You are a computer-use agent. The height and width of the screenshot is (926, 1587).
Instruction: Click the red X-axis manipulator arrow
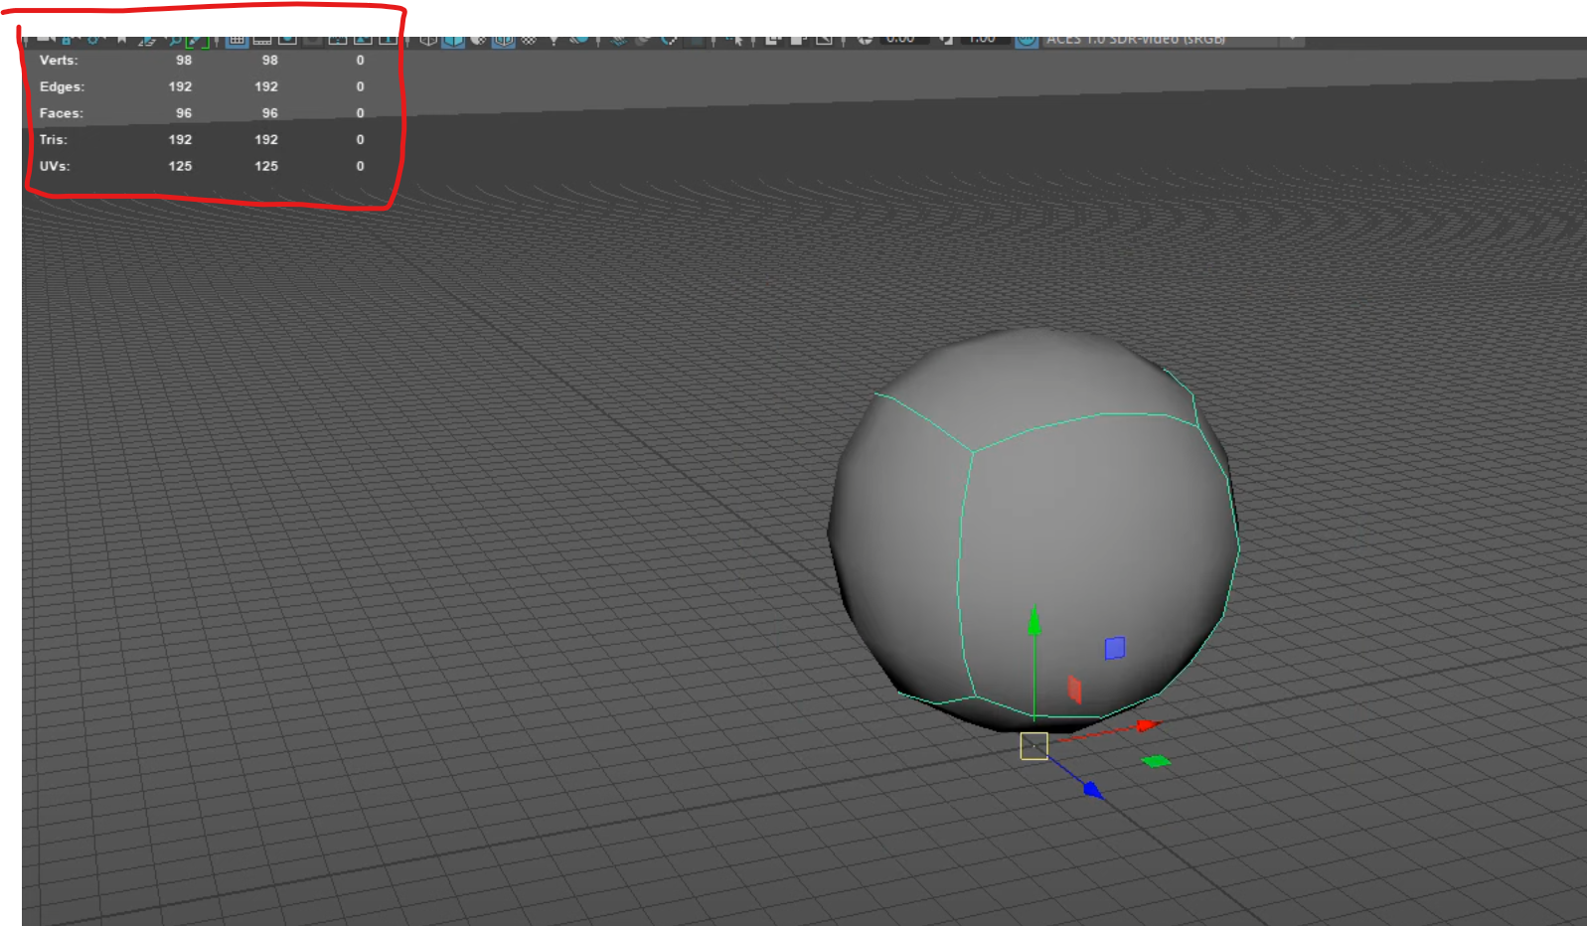1150,725
